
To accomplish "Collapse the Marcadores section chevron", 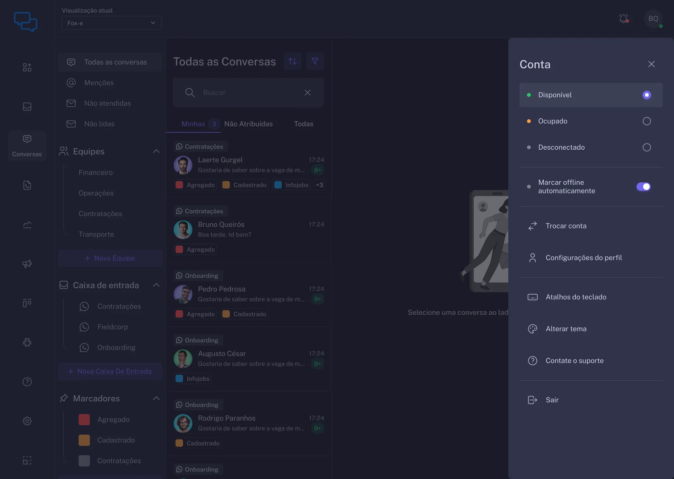I will (156, 398).
